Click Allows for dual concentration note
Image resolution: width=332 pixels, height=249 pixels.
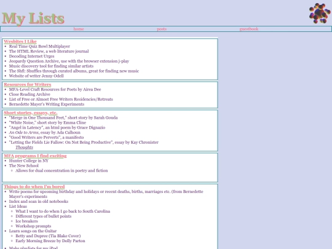61,170
